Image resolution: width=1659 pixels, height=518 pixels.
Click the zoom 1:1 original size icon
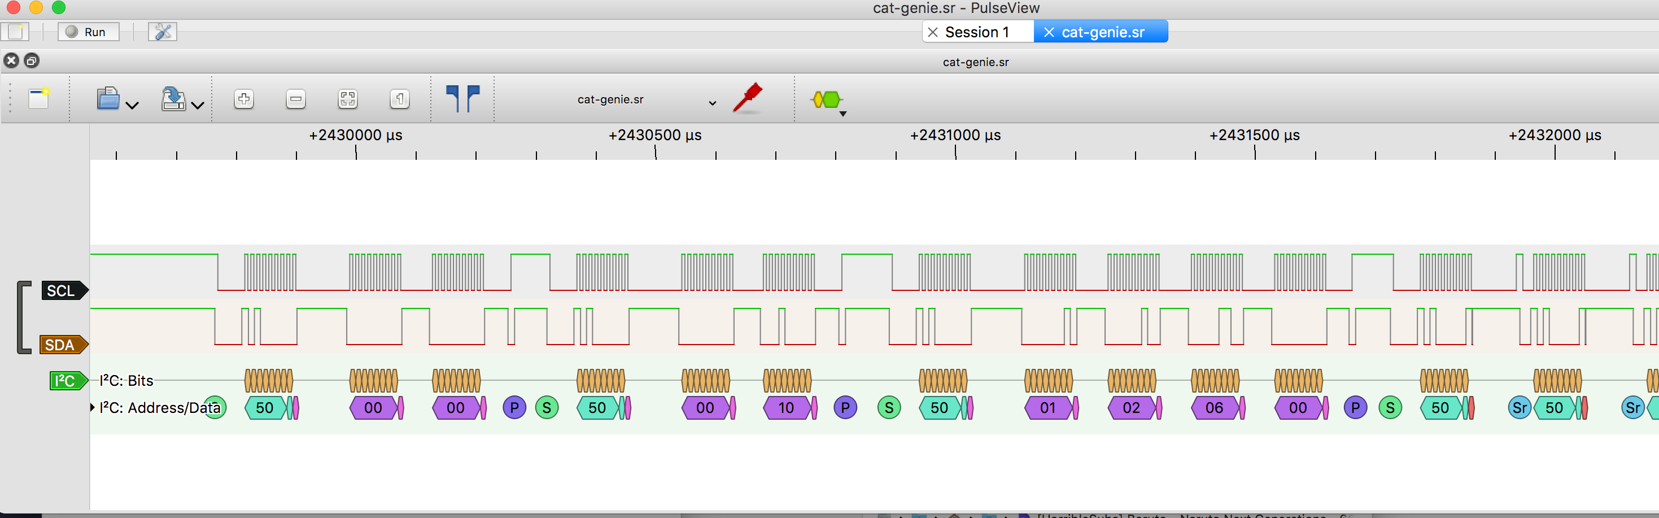pos(399,99)
